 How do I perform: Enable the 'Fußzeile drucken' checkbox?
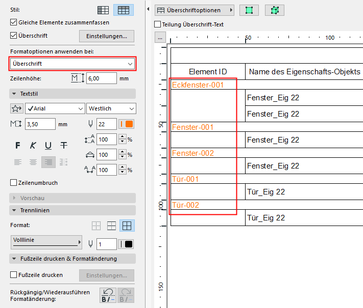(x=14, y=275)
